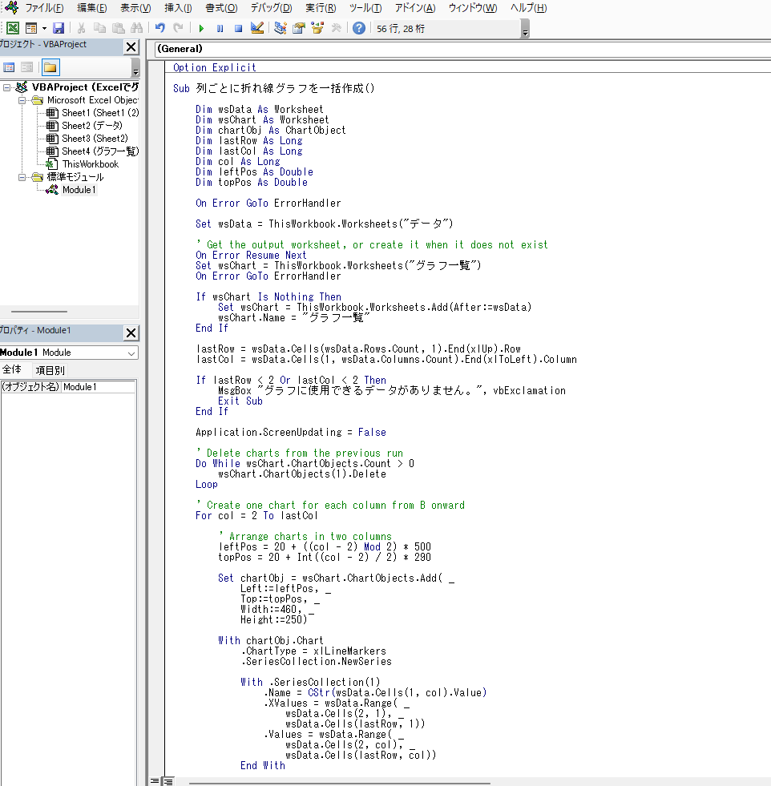
Task: Click the Paste clipboard icon
Action: point(119,28)
